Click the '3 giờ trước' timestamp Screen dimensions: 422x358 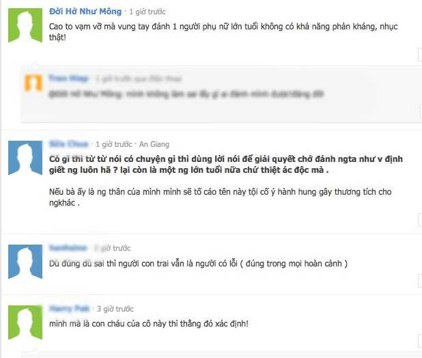coord(115,309)
